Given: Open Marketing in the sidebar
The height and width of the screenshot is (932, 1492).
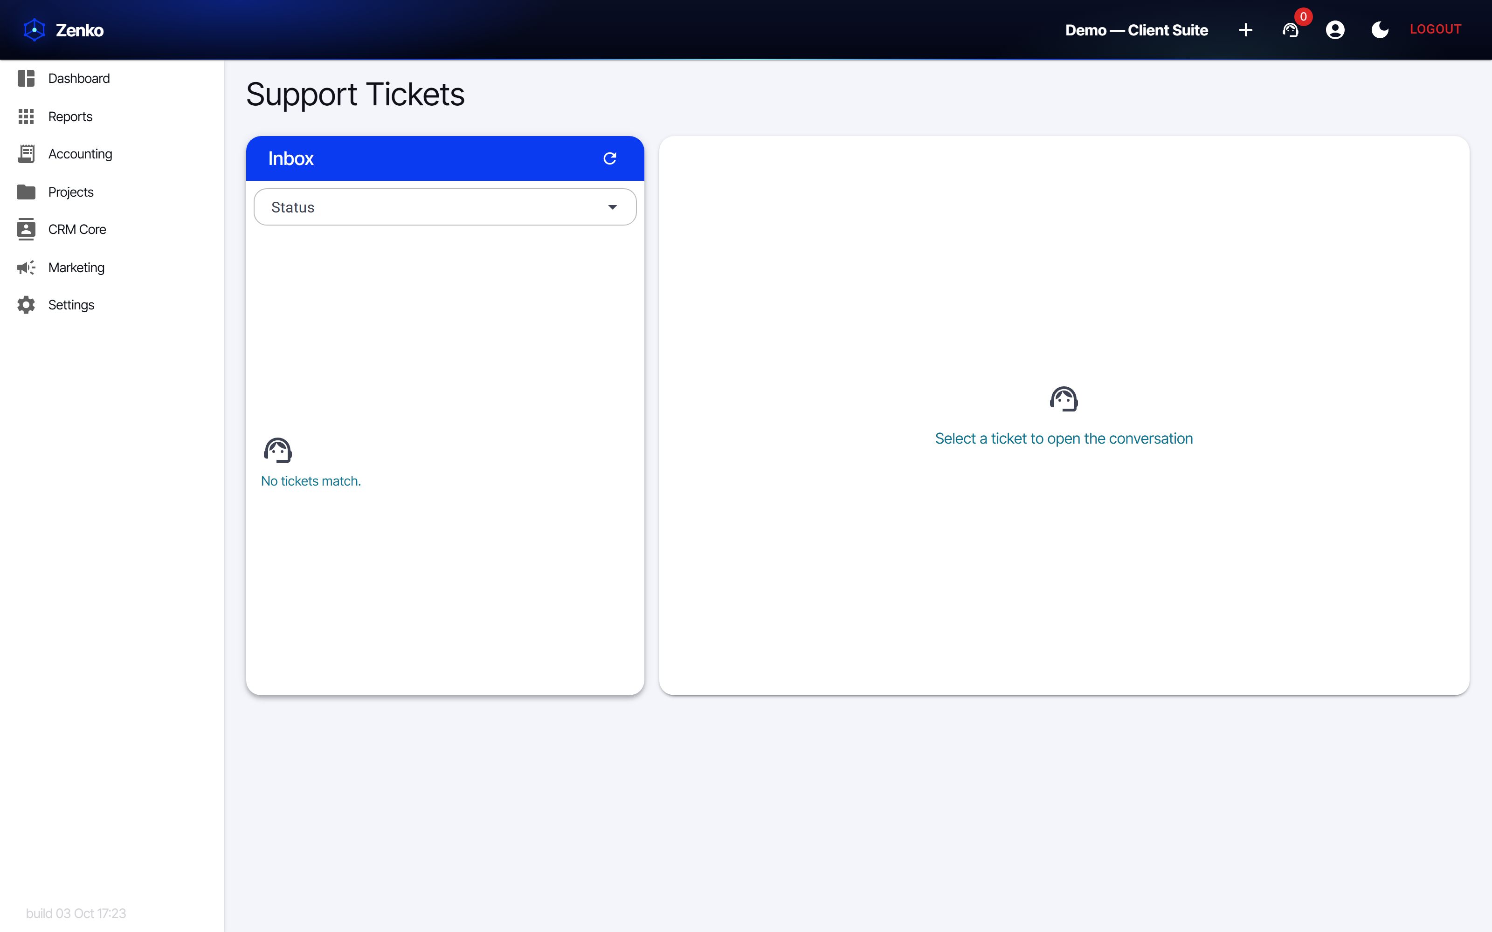Looking at the screenshot, I should pos(111,267).
